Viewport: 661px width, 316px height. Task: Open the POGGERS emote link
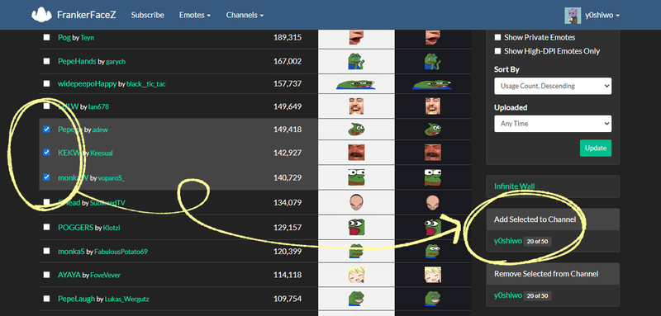(x=75, y=227)
